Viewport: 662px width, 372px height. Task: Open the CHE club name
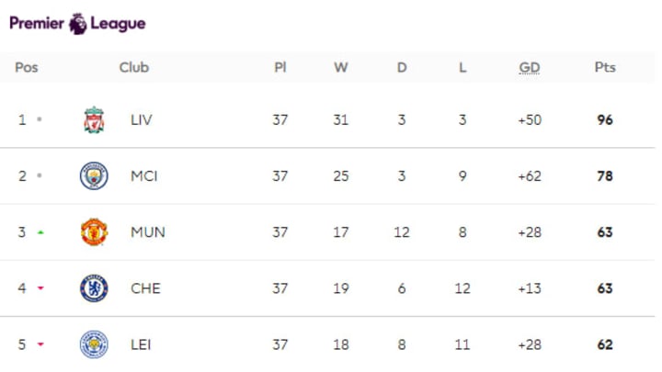pyautogui.click(x=145, y=288)
